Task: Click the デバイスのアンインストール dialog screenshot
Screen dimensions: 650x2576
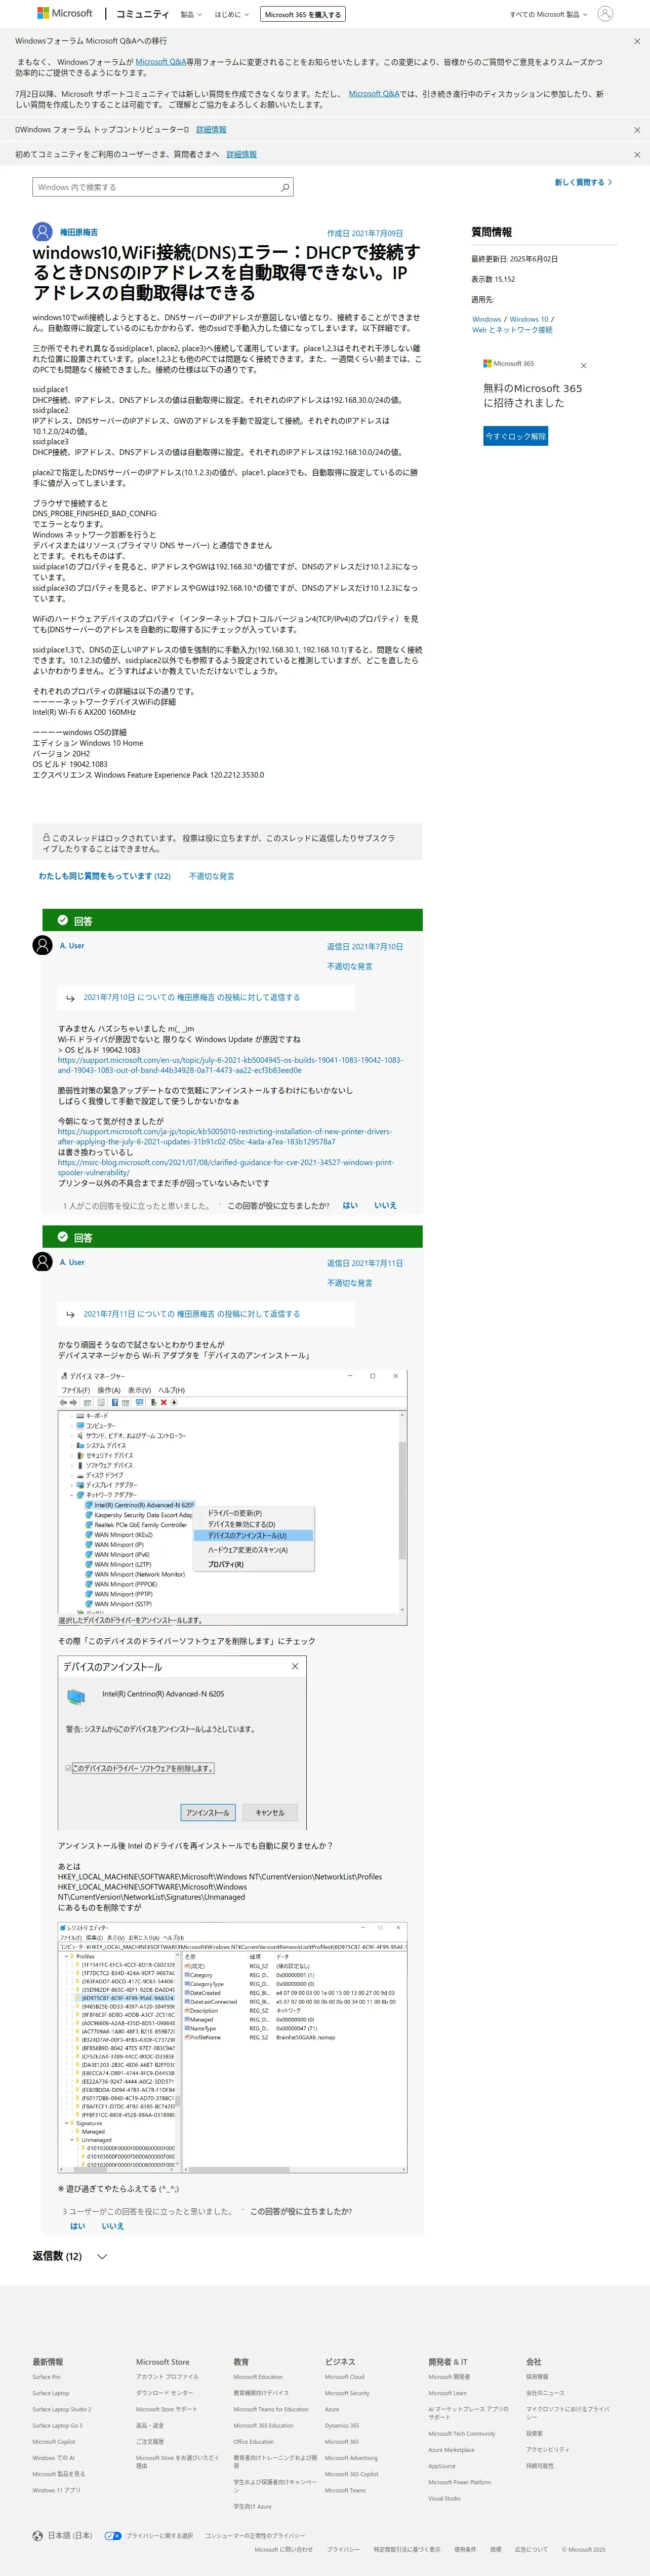Action: click(x=182, y=1742)
